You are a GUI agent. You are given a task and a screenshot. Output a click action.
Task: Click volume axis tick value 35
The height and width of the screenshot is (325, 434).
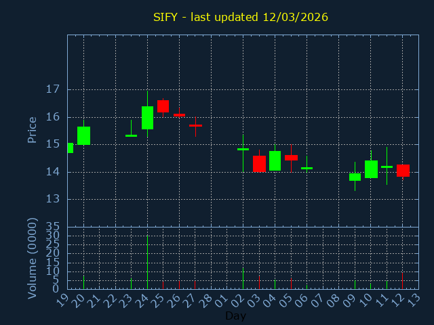pos(53,227)
